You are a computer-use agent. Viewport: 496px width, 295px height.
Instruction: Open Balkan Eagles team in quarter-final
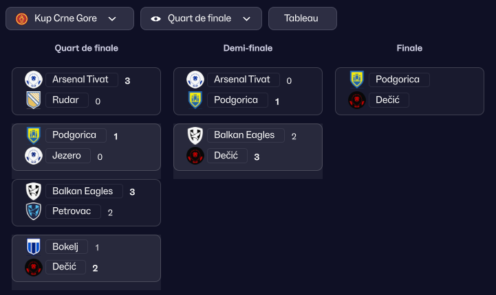tap(83, 191)
